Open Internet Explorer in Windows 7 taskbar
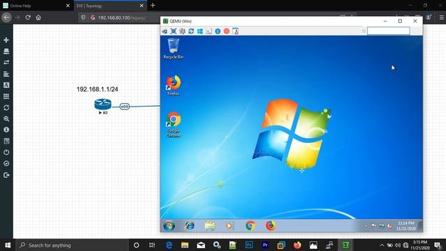Viewport: 446px width, 251px height. click(190, 226)
